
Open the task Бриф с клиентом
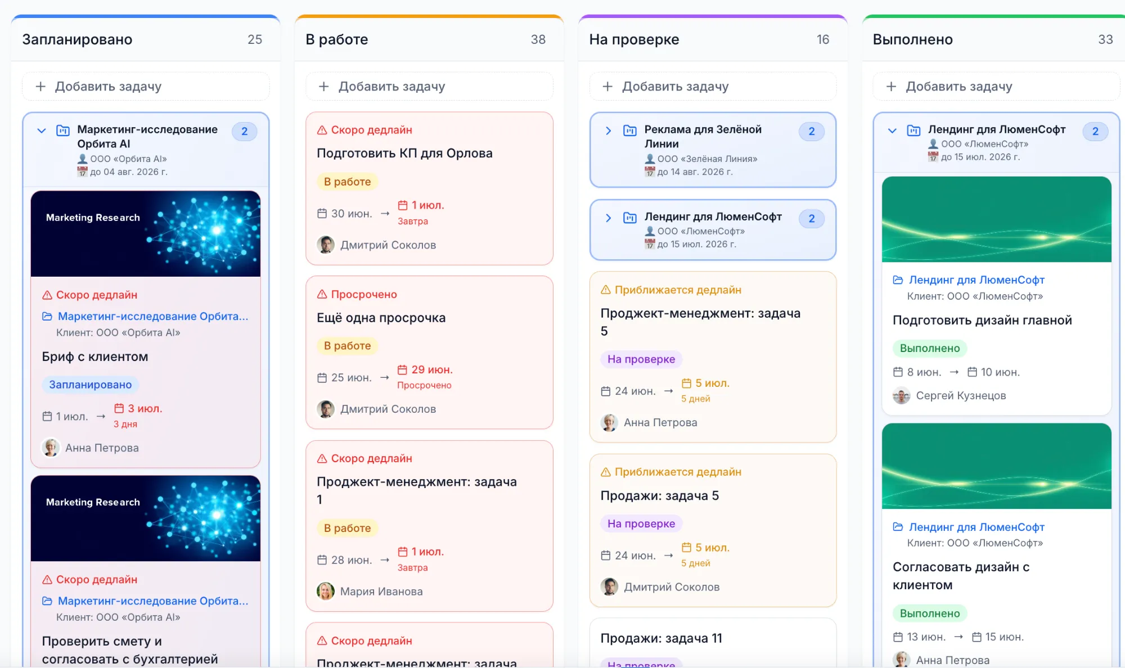[x=95, y=356]
